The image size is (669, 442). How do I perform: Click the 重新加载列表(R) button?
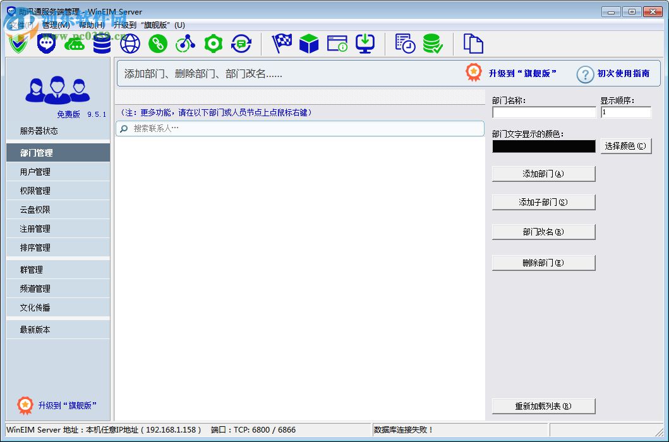tap(543, 405)
